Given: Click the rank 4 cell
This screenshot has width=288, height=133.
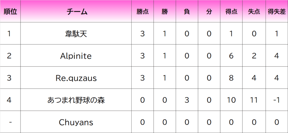Looking at the screenshot, I should [x=10, y=100].
